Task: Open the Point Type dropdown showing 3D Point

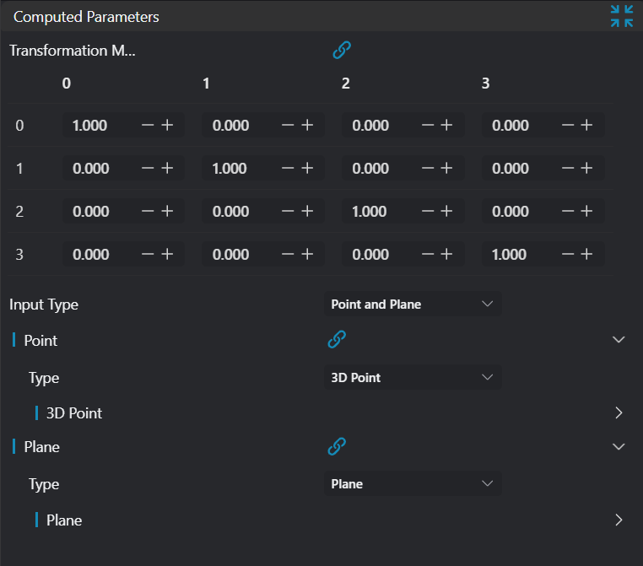Action: (413, 378)
